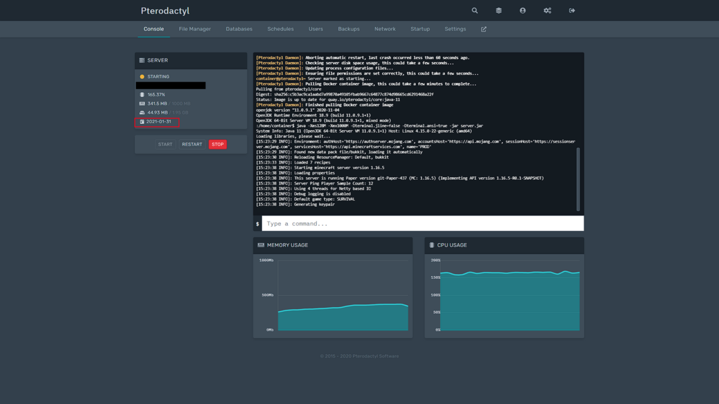719x404 pixels.
Task: Focus the Type a command input field
Action: click(422, 224)
